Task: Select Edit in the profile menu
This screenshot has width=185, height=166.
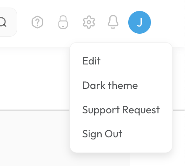Action: 91,61
